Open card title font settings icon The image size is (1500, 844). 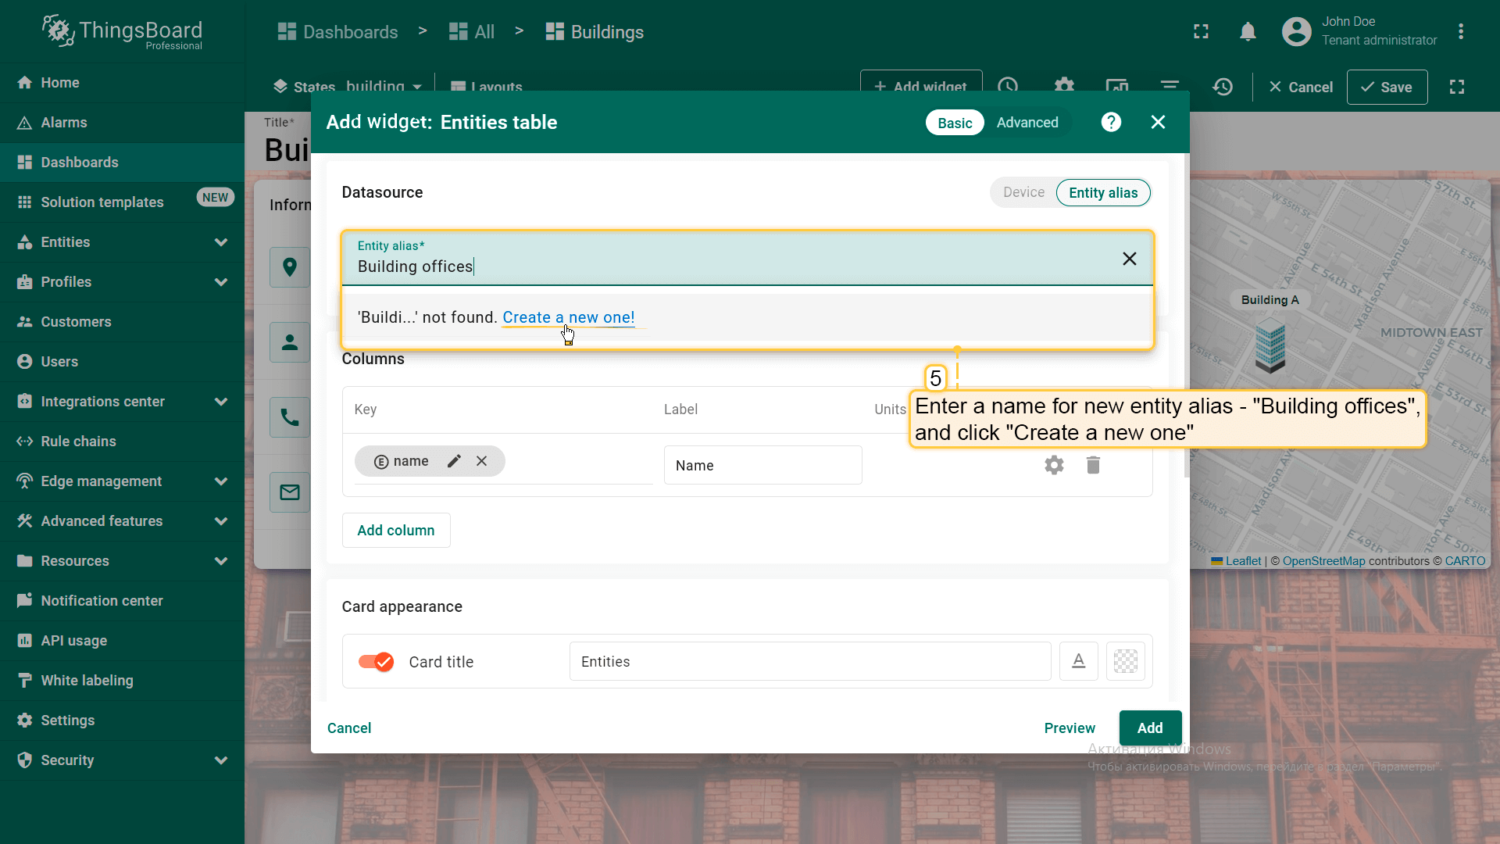pos(1078,661)
